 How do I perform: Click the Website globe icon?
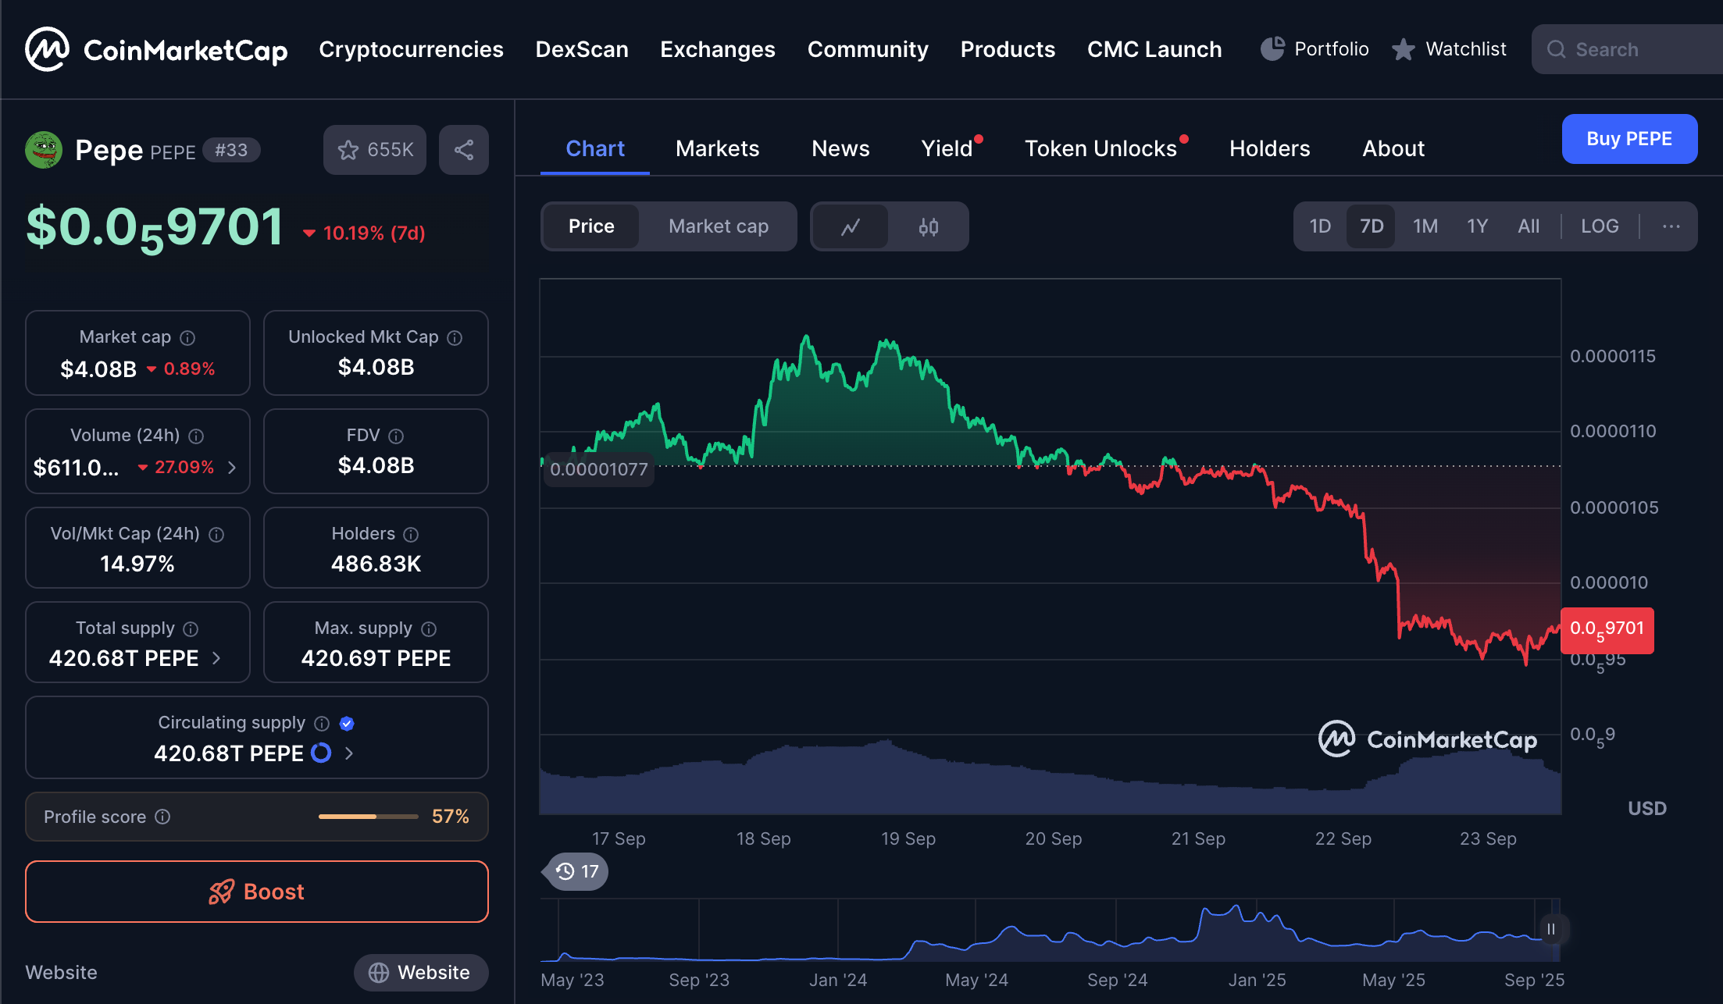click(379, 973)
